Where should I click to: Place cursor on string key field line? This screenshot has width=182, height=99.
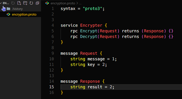click(x=89, y=65)
